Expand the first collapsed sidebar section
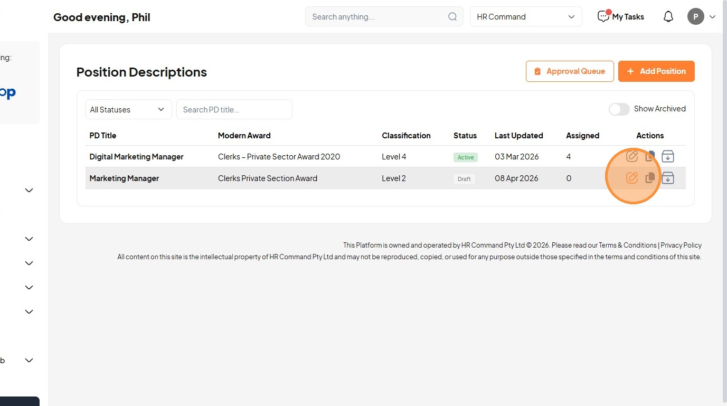The height and width of the screenshot is (406, 727). (x=29, y=190)
